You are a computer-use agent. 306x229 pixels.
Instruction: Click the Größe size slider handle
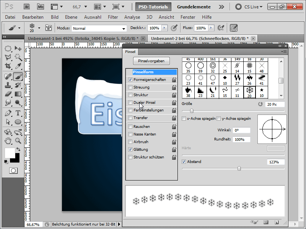point(192,111)
